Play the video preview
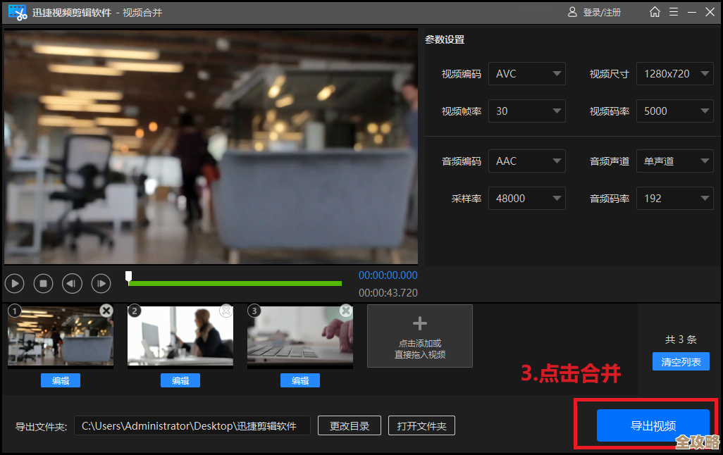The height and width of the screenshot is (455, 723). [x=14, y=283]
